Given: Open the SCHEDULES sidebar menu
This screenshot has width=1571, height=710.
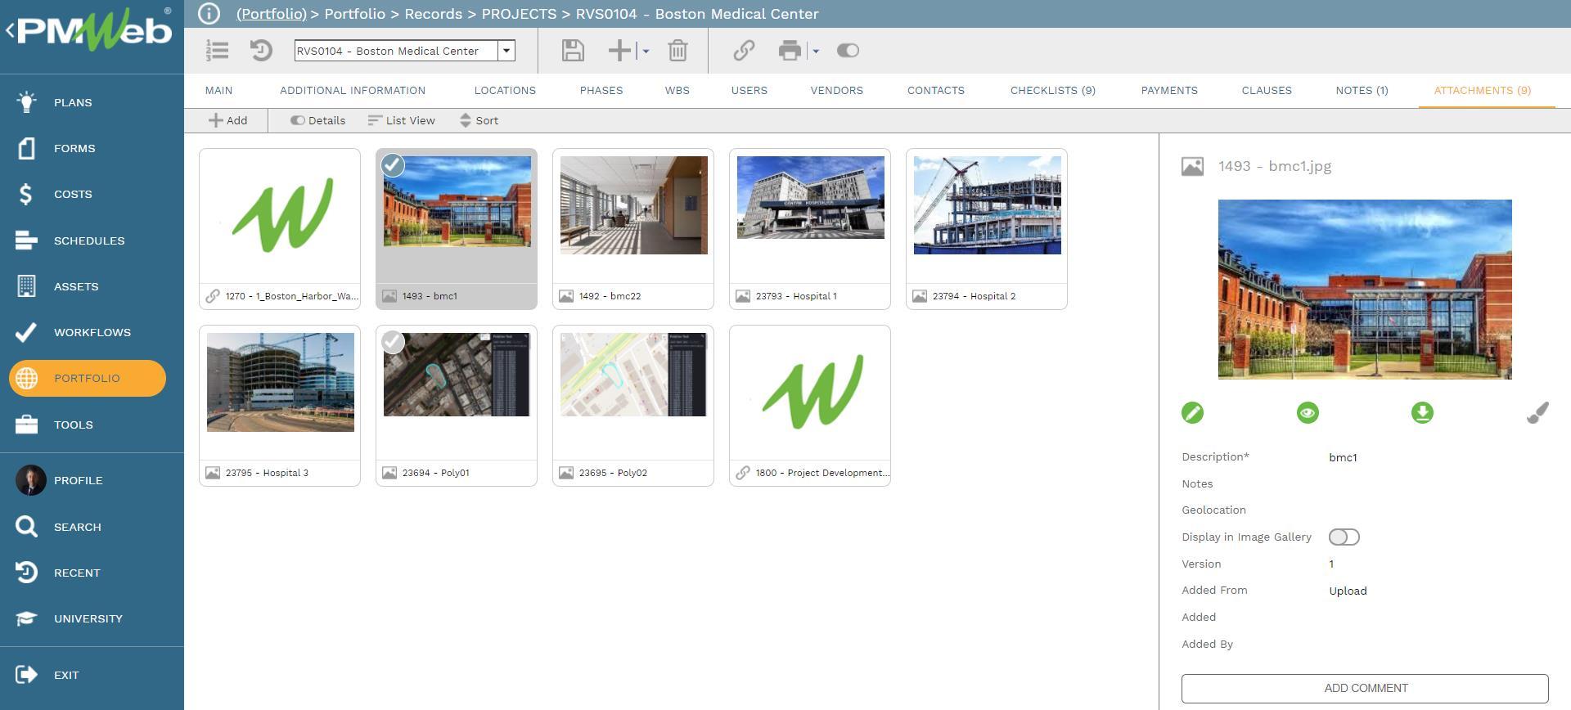Looking at the screenshot, I should click(x=89, y=240).
